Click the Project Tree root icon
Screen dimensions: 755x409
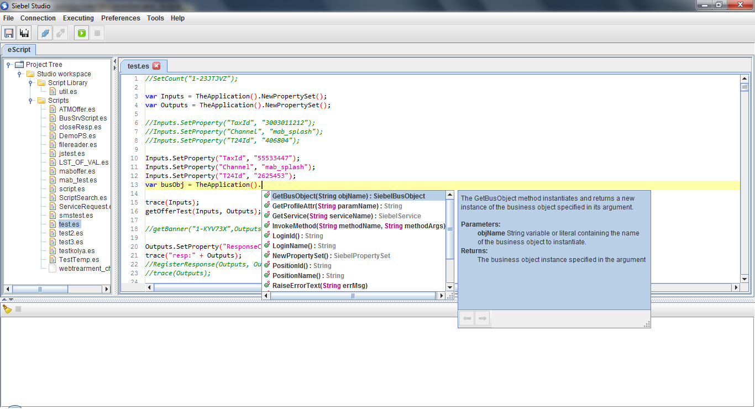pyautogui.click(x=19, y=65)
